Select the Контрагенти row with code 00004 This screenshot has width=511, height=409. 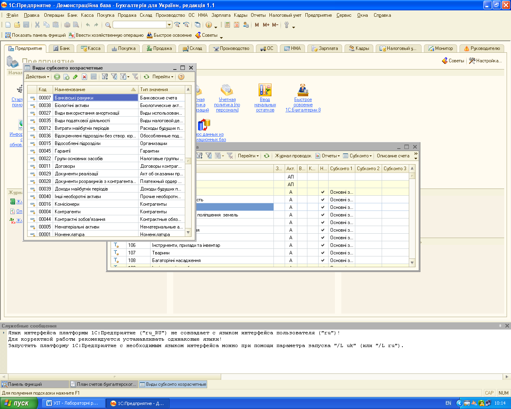click(106, 212)
